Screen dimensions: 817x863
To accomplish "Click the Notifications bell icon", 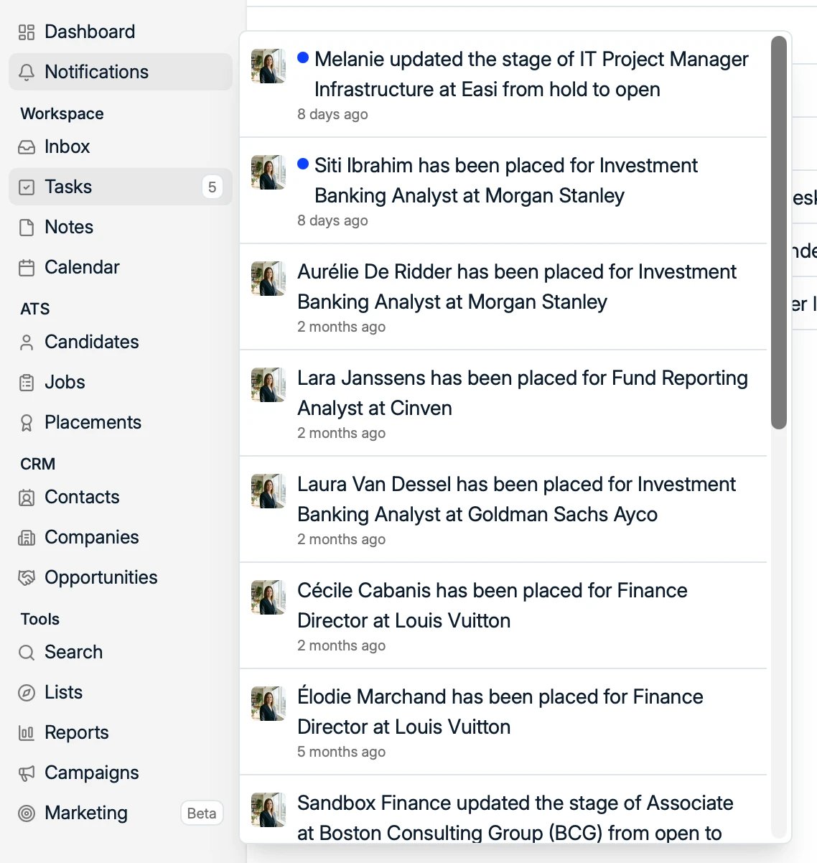I will (x=27, y=72).
